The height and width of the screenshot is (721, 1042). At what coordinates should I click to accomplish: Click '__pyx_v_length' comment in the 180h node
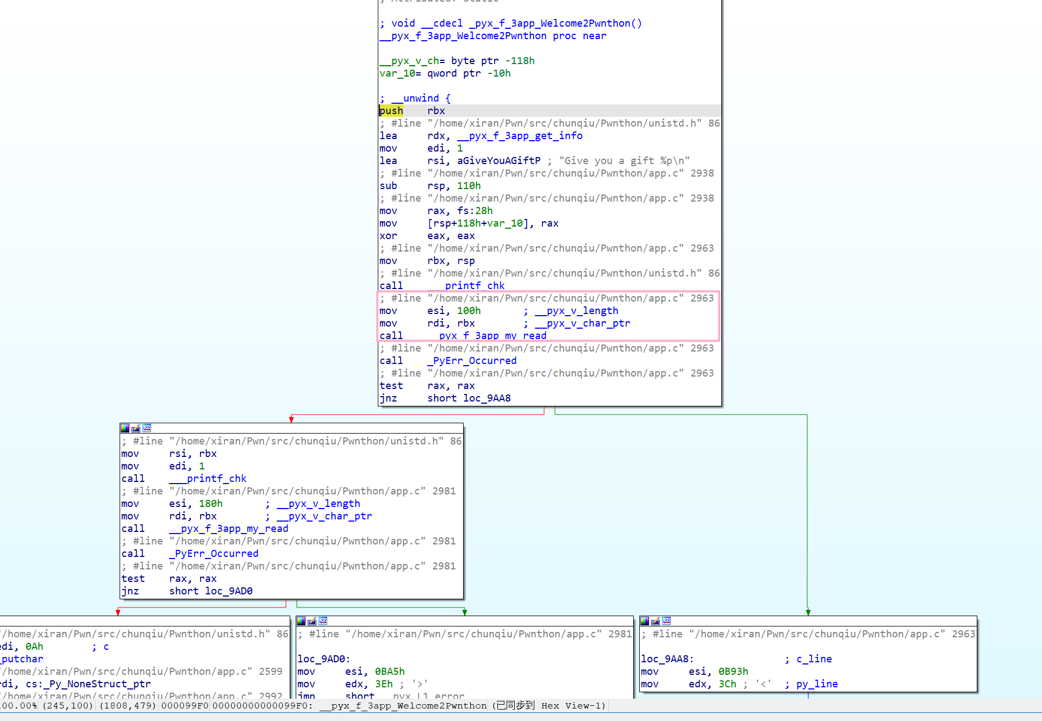319,504
